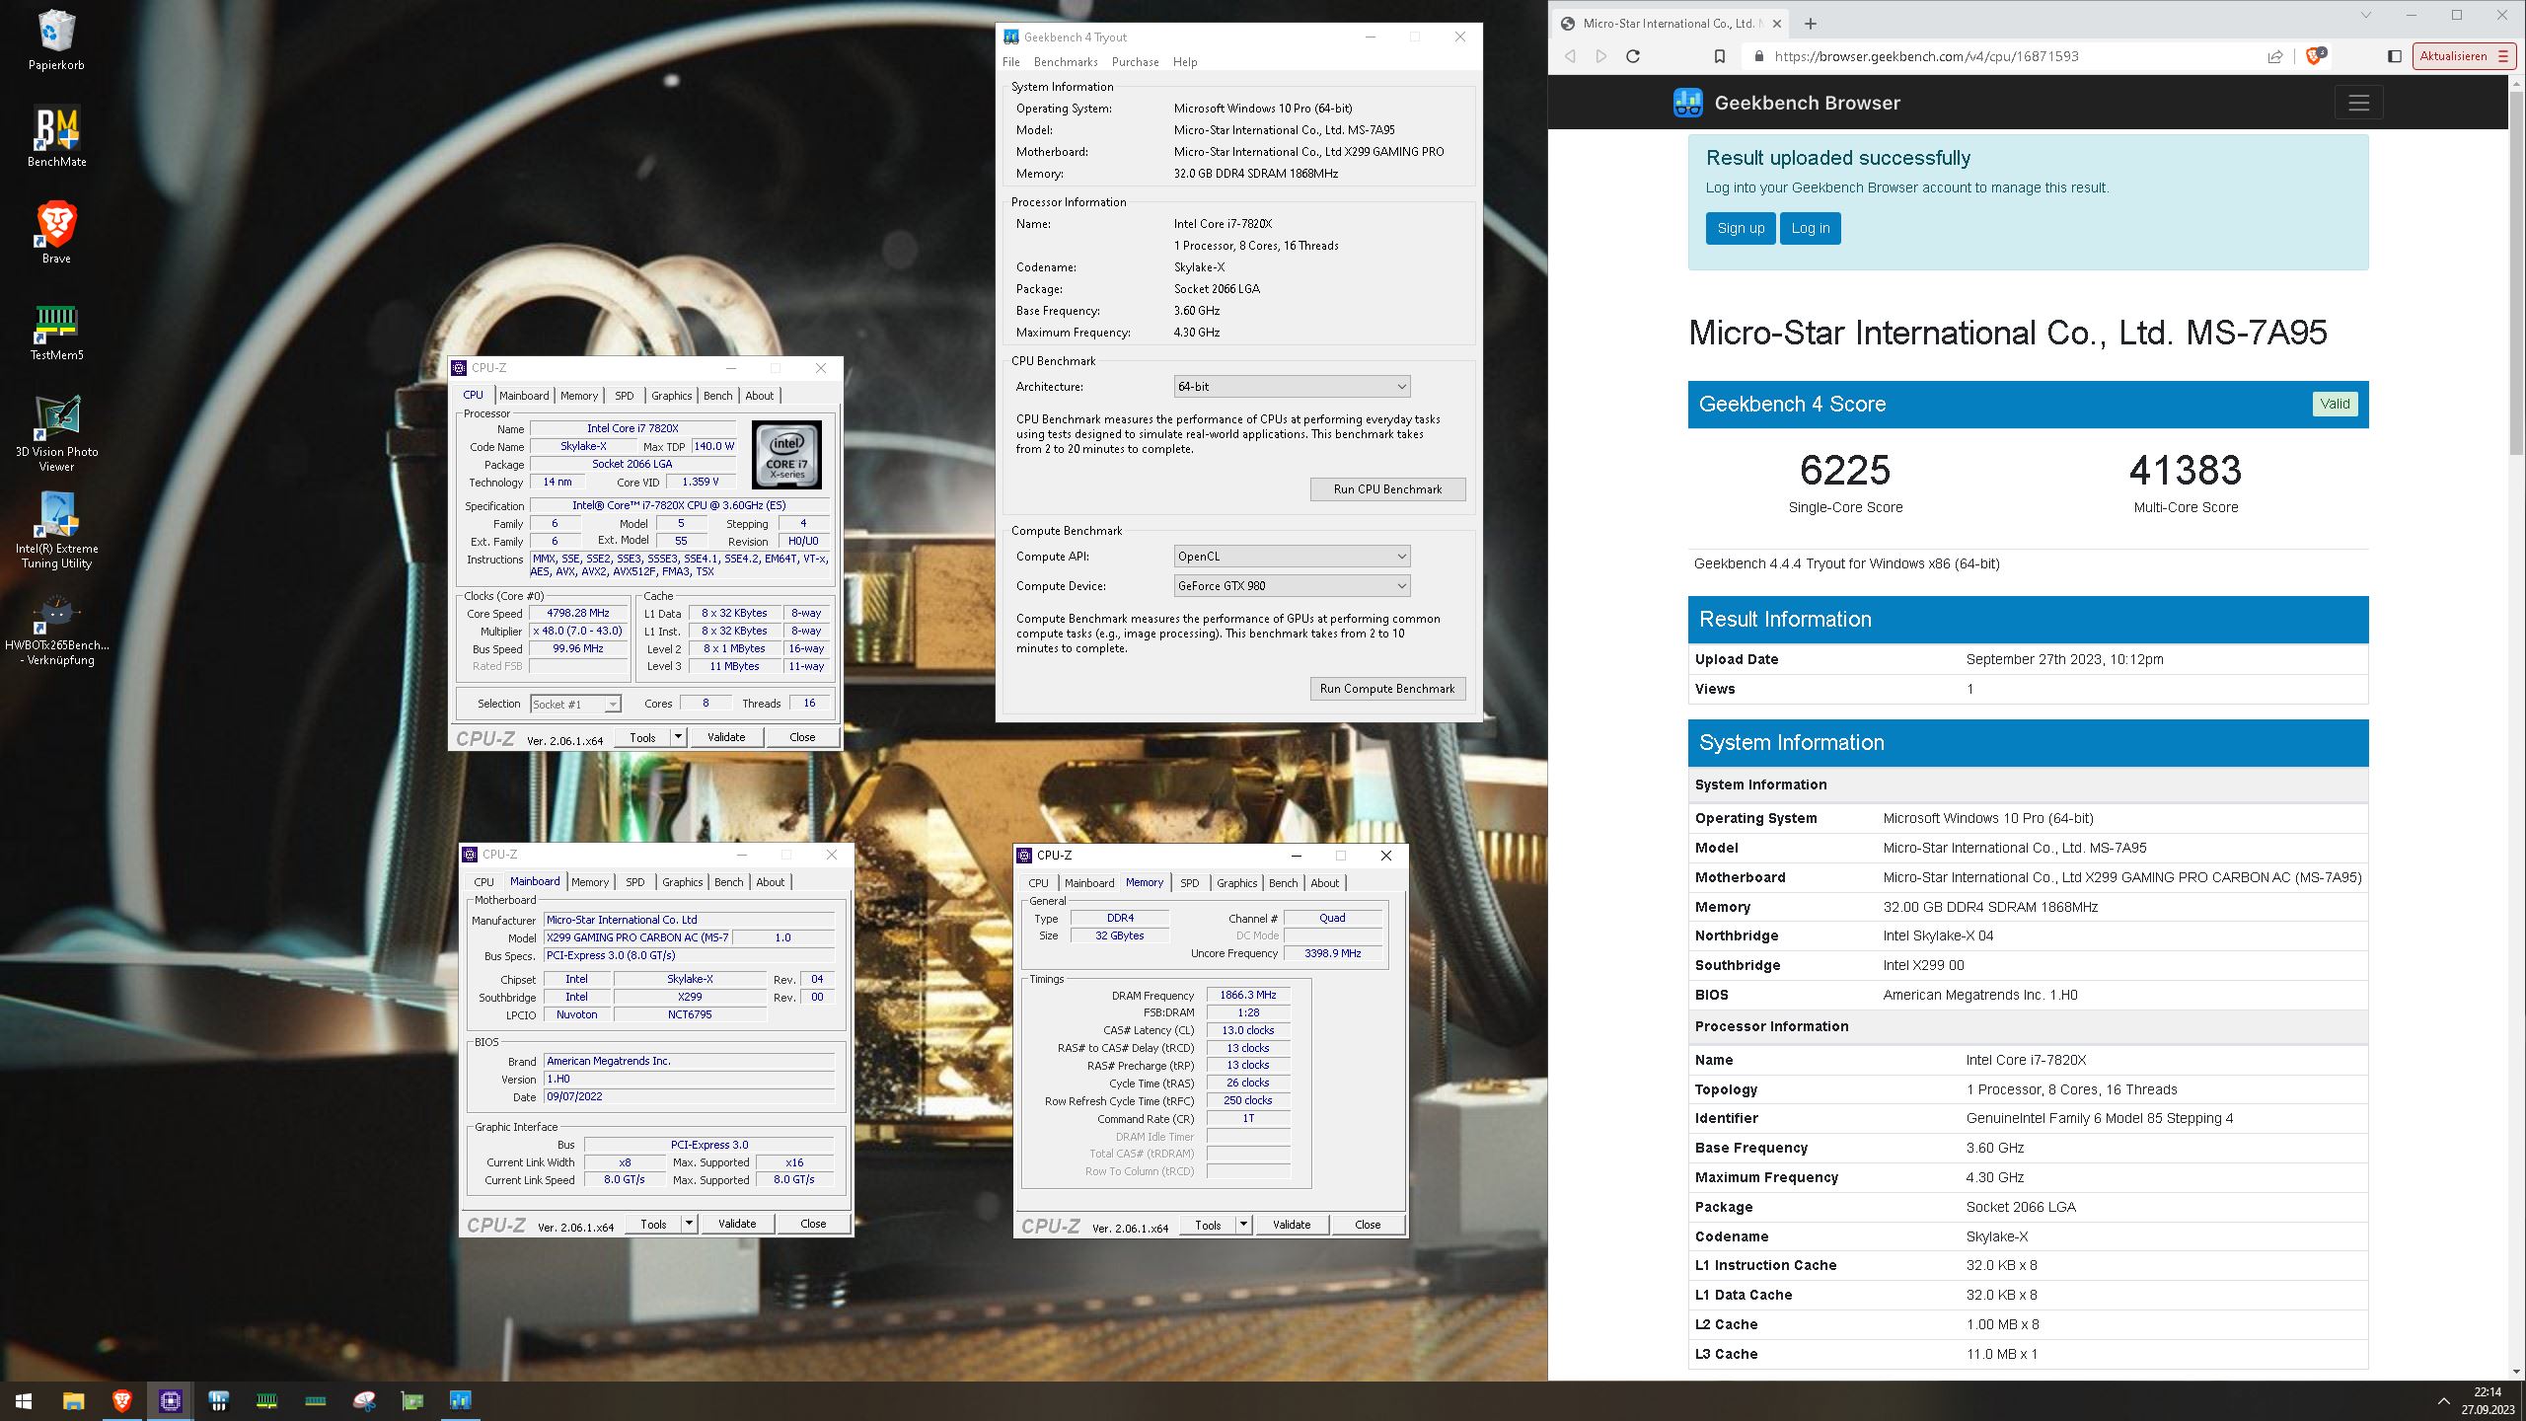Click the 41383 Multi-Core Score value

(2186, 471)
